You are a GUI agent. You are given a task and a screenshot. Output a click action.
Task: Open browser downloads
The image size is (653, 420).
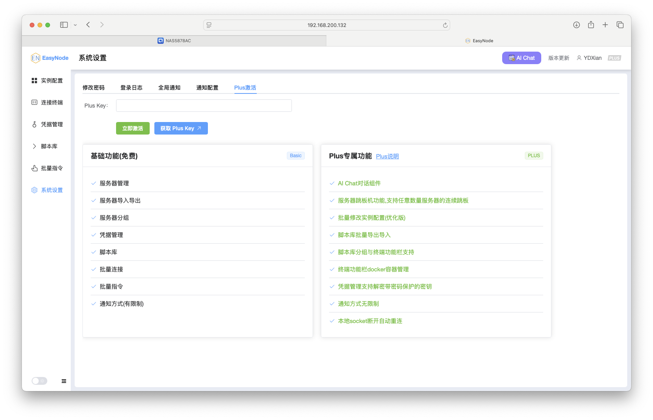pos(576,25)
